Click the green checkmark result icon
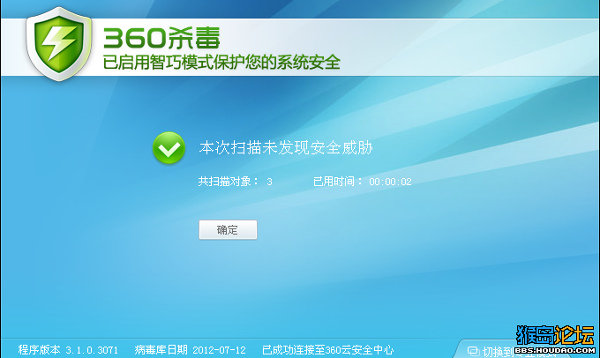 tap(169, 148)
